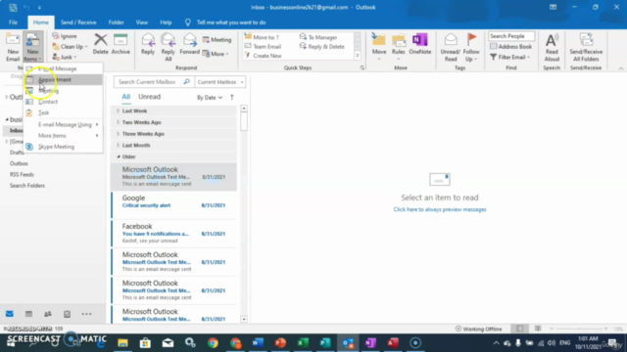This screenshot has width=627, height=352.
Task: Open the Filter Email dropdown
Action: click(509, 57)
